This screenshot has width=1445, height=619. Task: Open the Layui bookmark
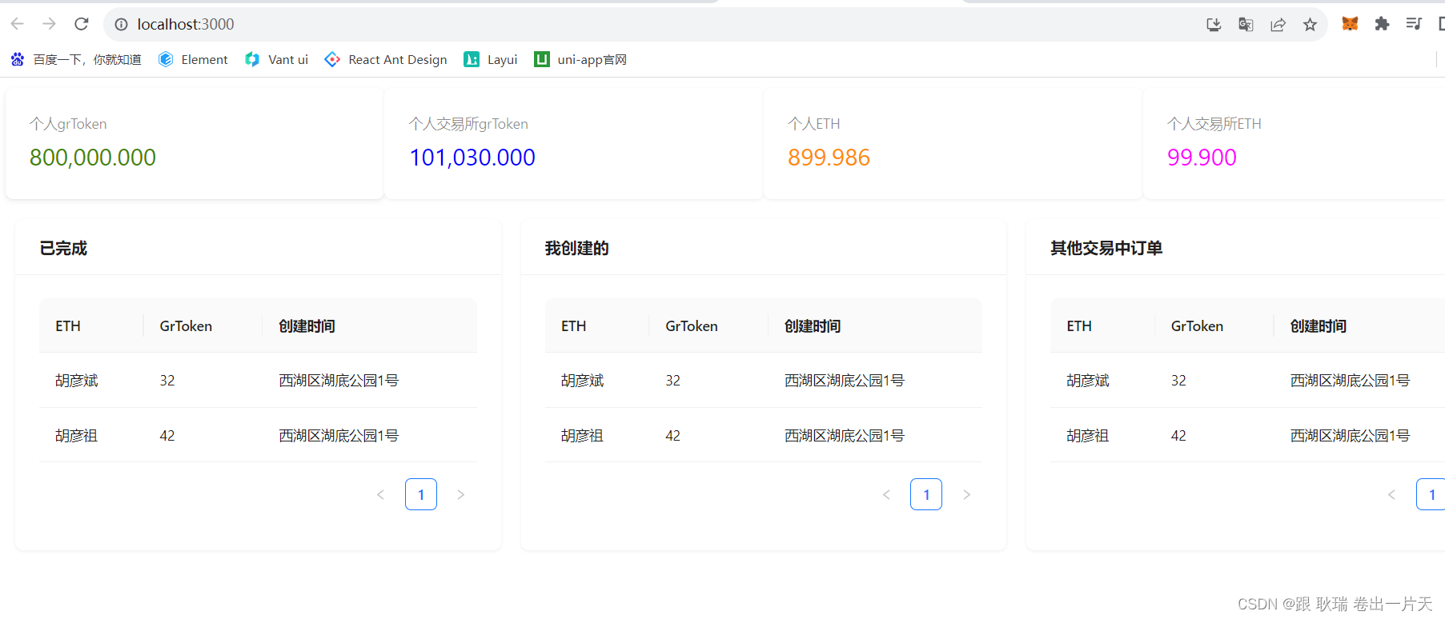pos(491,59)
